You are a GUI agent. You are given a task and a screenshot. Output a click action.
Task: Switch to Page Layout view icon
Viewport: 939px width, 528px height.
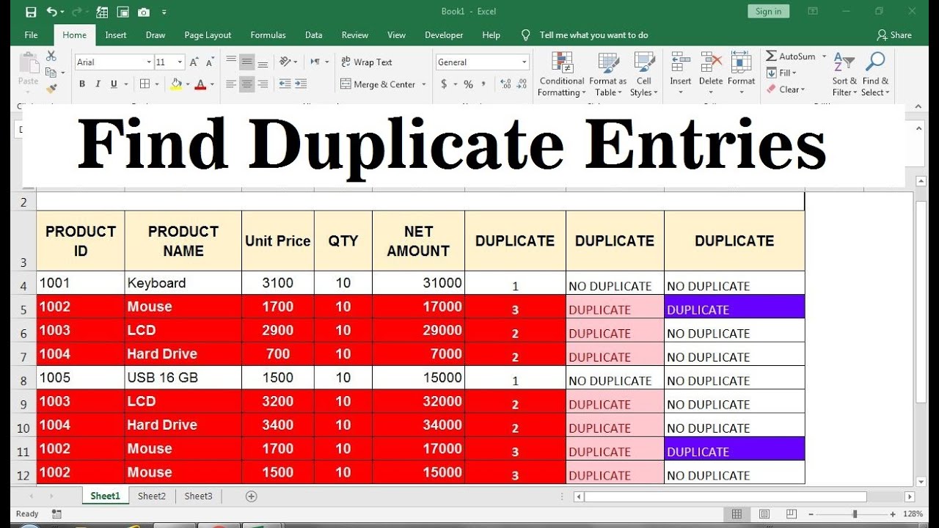point(764,514)
